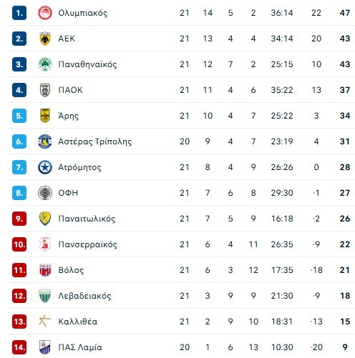Click the Λεβαδειακός green striped crest

[x=45, y=296]
